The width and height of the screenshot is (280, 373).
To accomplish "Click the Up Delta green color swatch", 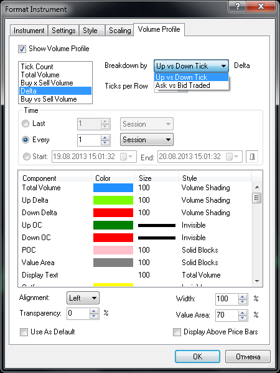I will click(x=113, y=200).
